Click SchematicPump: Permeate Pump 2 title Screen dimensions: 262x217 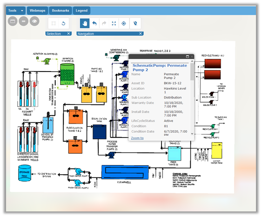pyautogui.click(x=160, y=67)
